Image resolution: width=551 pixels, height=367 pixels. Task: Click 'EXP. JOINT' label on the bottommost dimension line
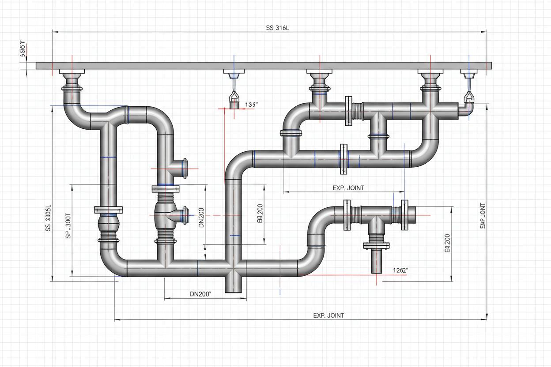tap(328, 315)
